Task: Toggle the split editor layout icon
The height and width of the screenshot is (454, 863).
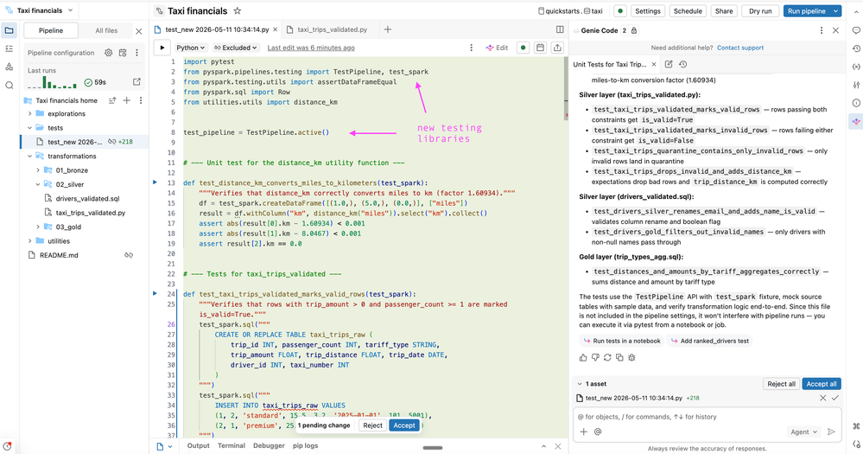Action: (x=560, y=29)
